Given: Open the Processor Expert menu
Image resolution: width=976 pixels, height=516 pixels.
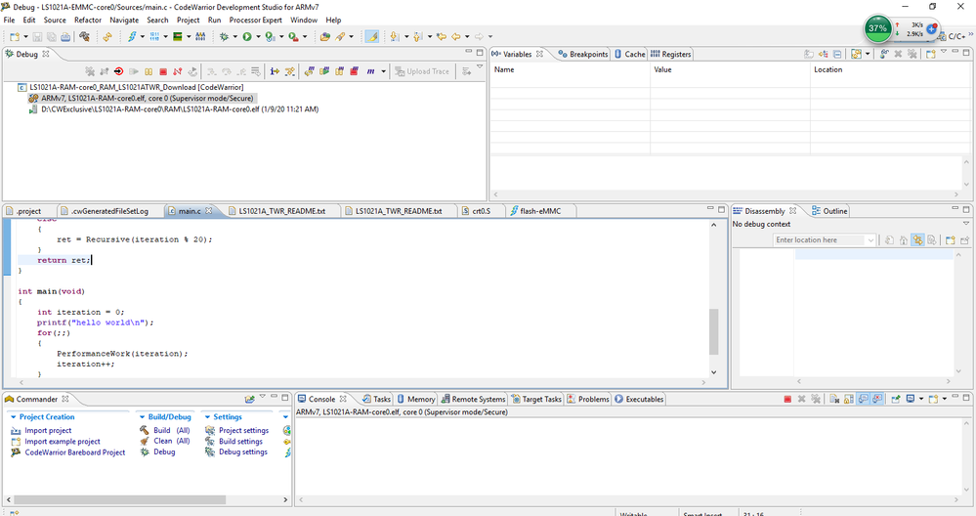Looking at the screenshot, I should click(x=255, y=20).
